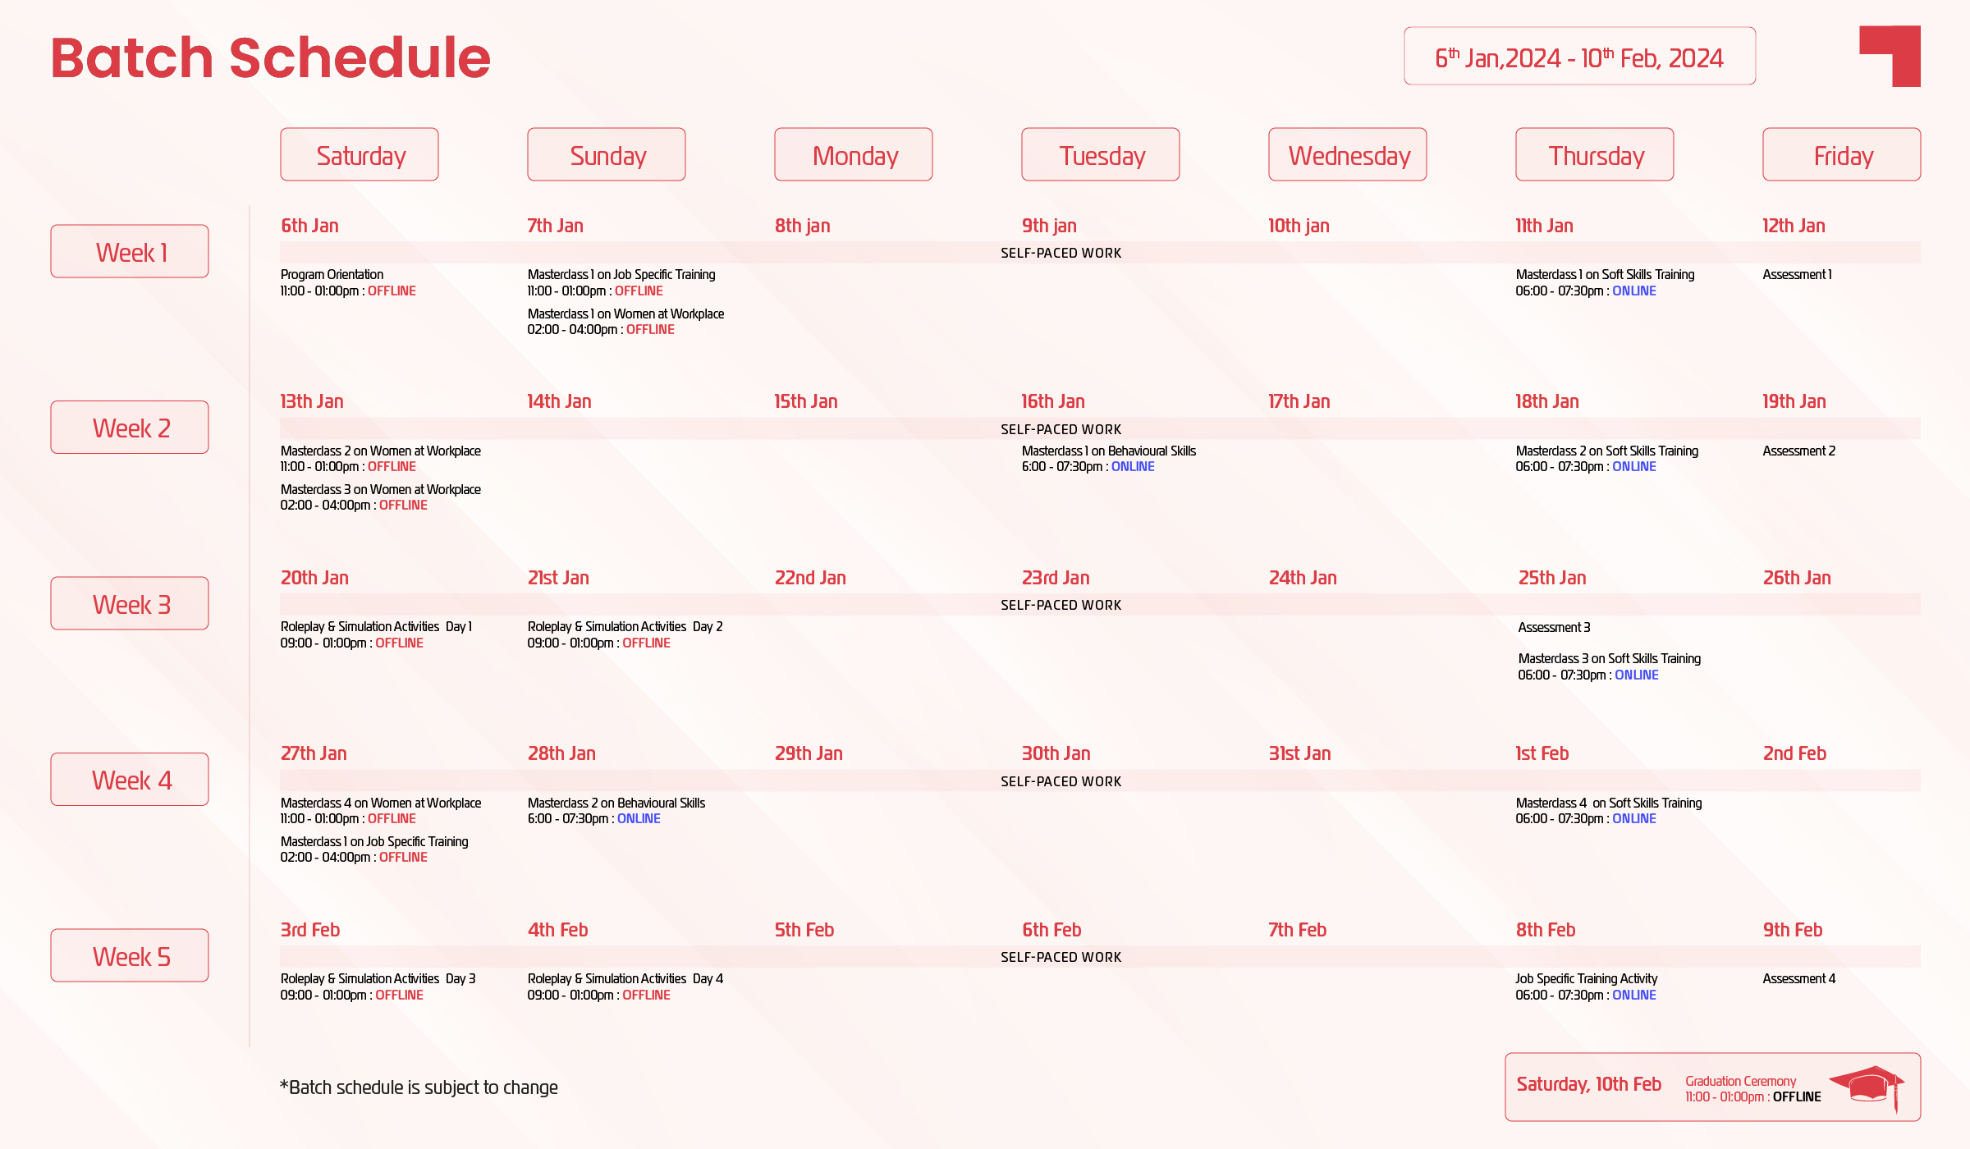
Task: Click the Graduation Ceremony details text
Action: click(1752, 1089)
